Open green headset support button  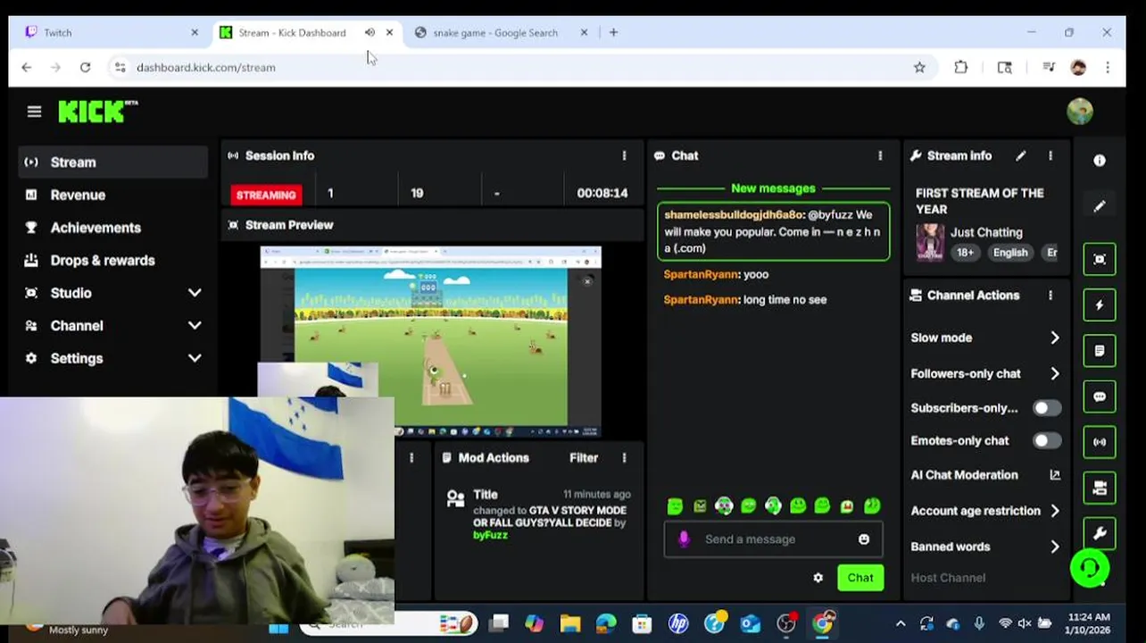(1090, 568)
